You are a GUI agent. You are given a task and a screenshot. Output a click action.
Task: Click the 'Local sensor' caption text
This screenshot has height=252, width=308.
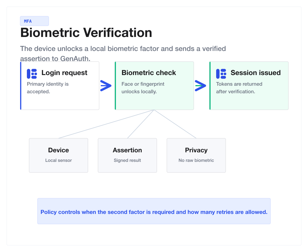59,160
